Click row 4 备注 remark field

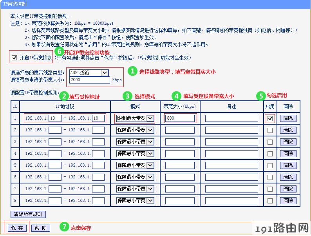click(231, 153)
